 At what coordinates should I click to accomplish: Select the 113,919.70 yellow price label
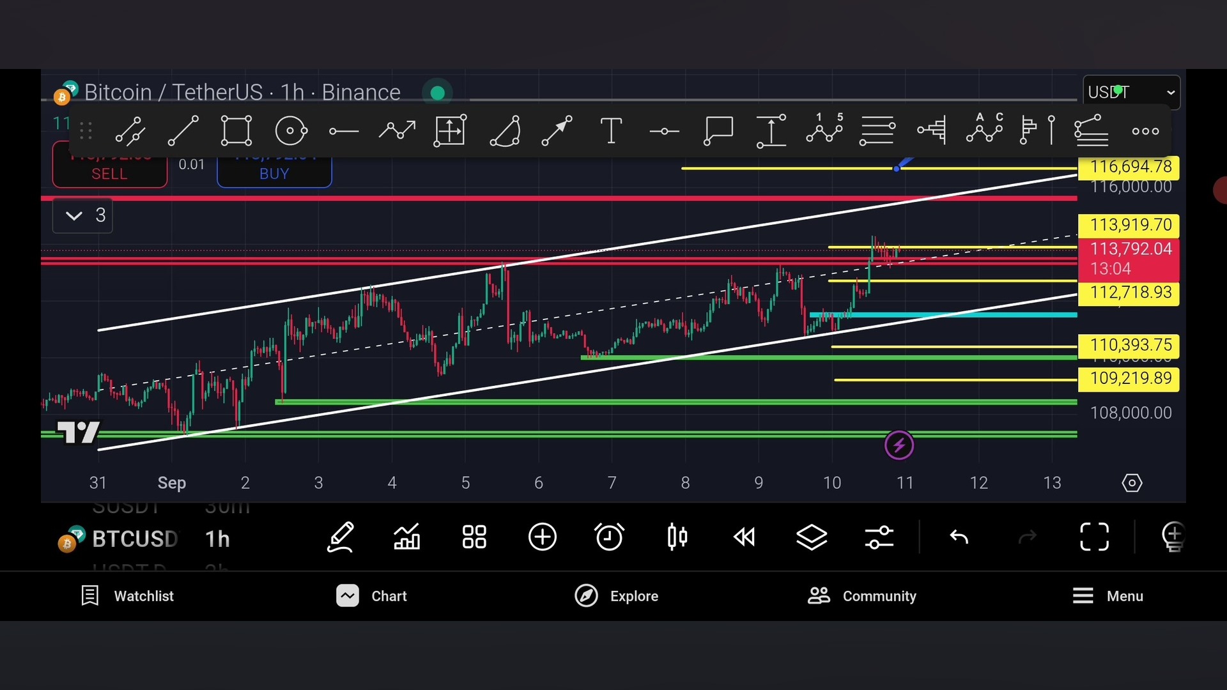coord(1129,226)
